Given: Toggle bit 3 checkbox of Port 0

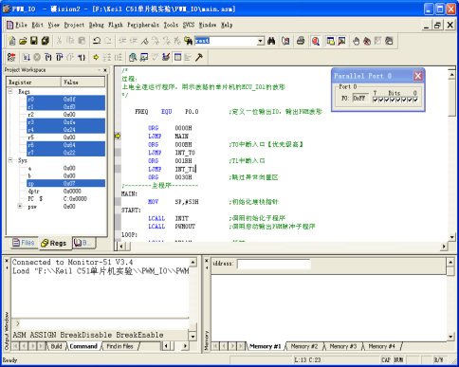Looking at the screenshot, I should (398, 100).
